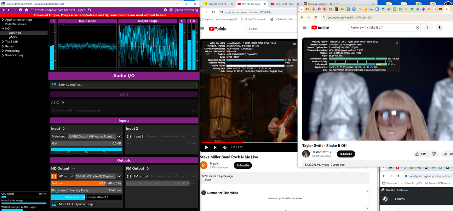Viewport: 453px width, 211px height.
Task: Subscribe to Taylor Swift channel
Action: click(x=346, y=154)
